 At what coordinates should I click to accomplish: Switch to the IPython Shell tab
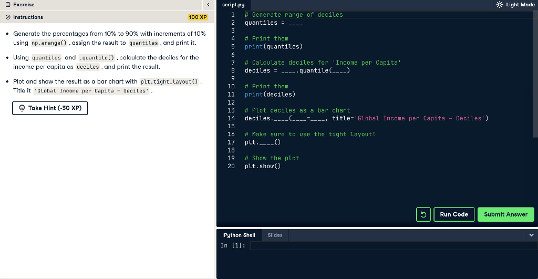(x=239, y=235)
